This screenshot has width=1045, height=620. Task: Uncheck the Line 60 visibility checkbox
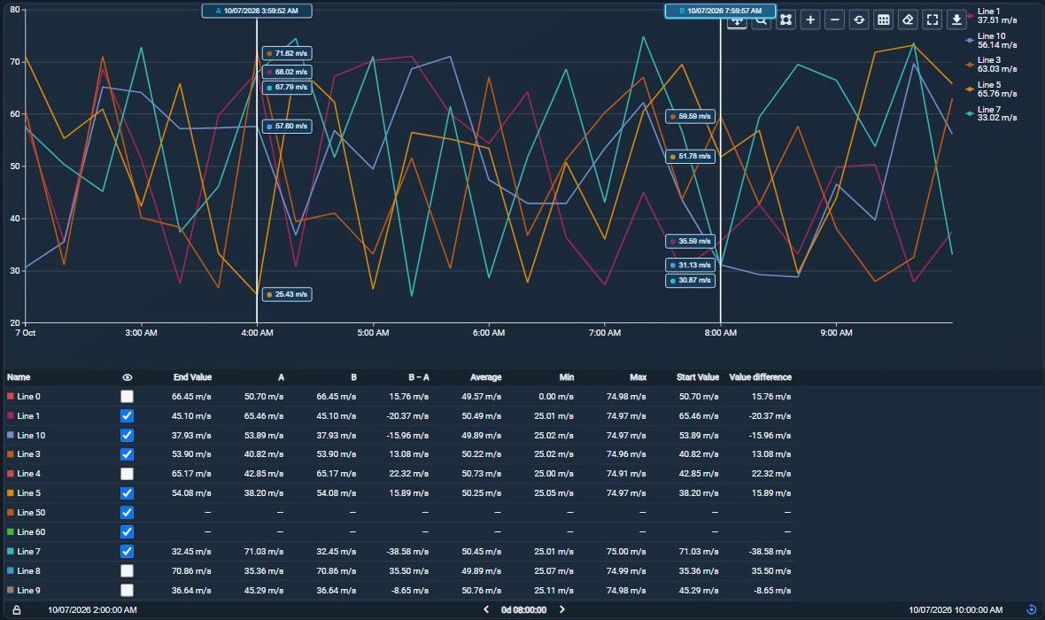[128, 532]
